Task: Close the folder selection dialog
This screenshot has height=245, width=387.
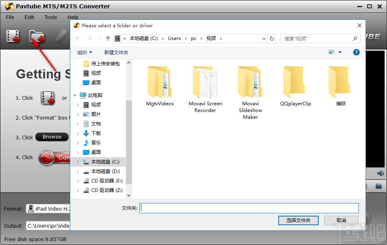Action: [359, 25]
